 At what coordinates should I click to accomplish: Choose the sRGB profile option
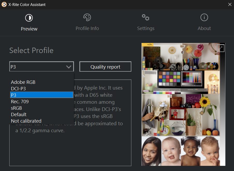pyautogui.click(x=16, y=108)
